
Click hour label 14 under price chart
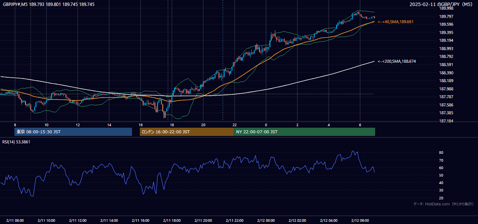point(109,125)
